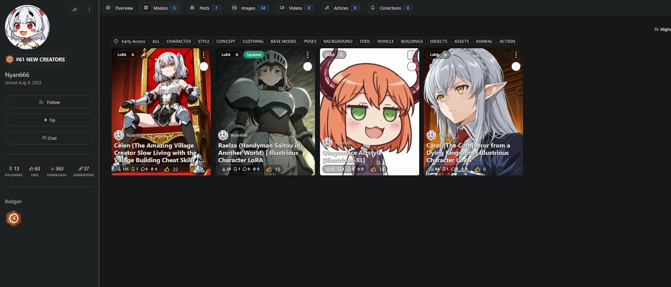The width and height of the screenshot is (671, 287).
Task: Click creator avatar on the Ohayouface card
Action: pyautogui.click(x=327, y=143)
